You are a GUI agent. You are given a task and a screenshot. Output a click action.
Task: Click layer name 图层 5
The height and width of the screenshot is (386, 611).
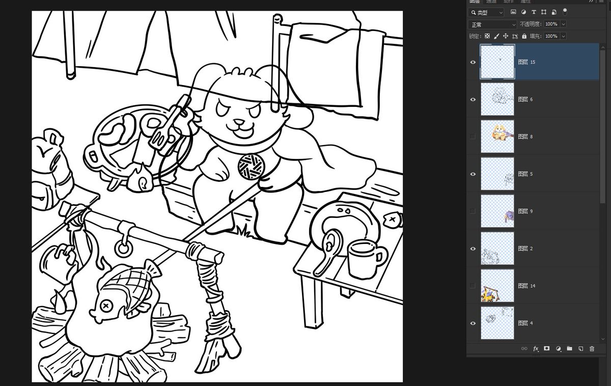point(525,174)
